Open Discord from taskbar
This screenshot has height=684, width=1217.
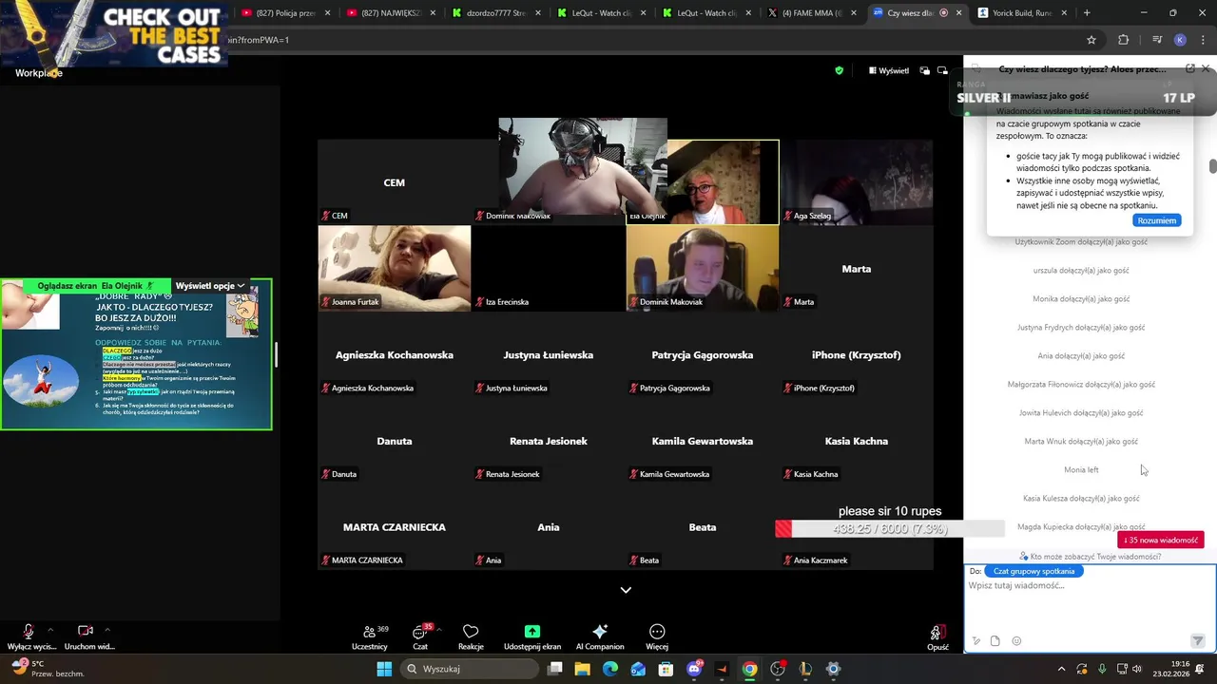click(694, 669)
